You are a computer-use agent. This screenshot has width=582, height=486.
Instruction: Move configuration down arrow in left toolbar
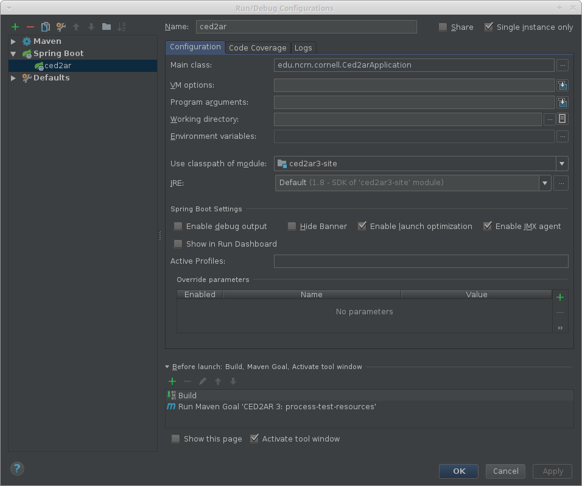coord(91,27)
